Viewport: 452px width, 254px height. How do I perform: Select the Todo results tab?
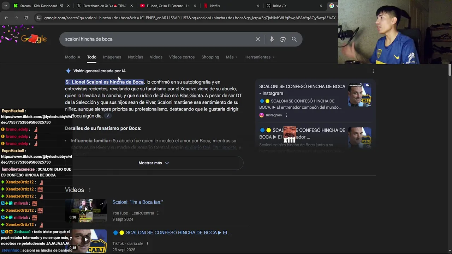point(92,57)
